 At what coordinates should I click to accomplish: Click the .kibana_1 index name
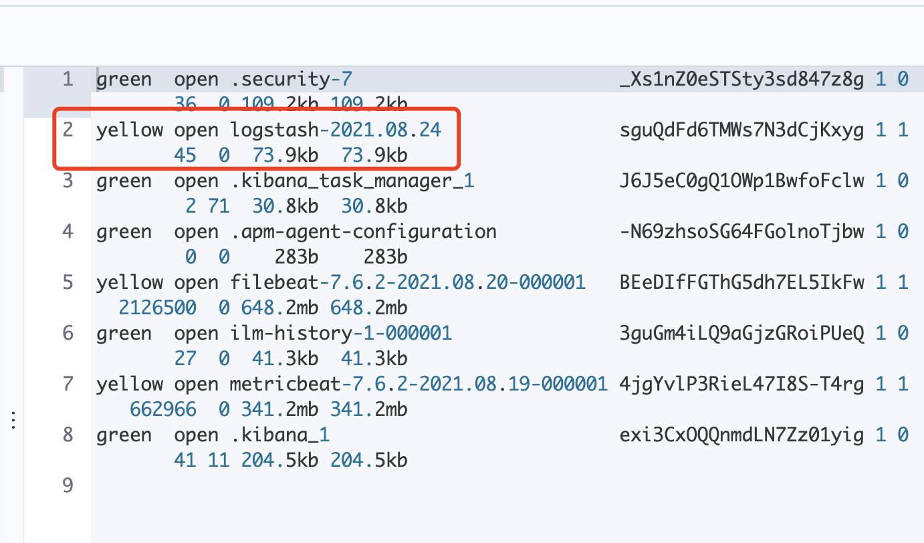[281, 435]
